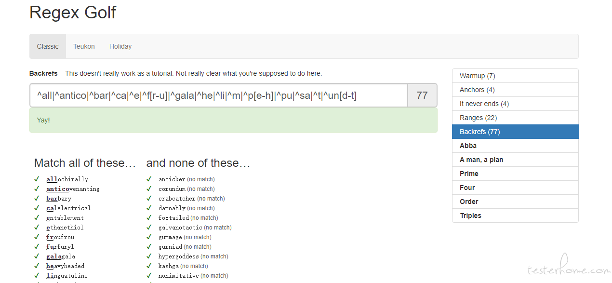The height and width of the screenshot is (283, 612).
Task: Click the regex input field
Action: click(219, 95)
